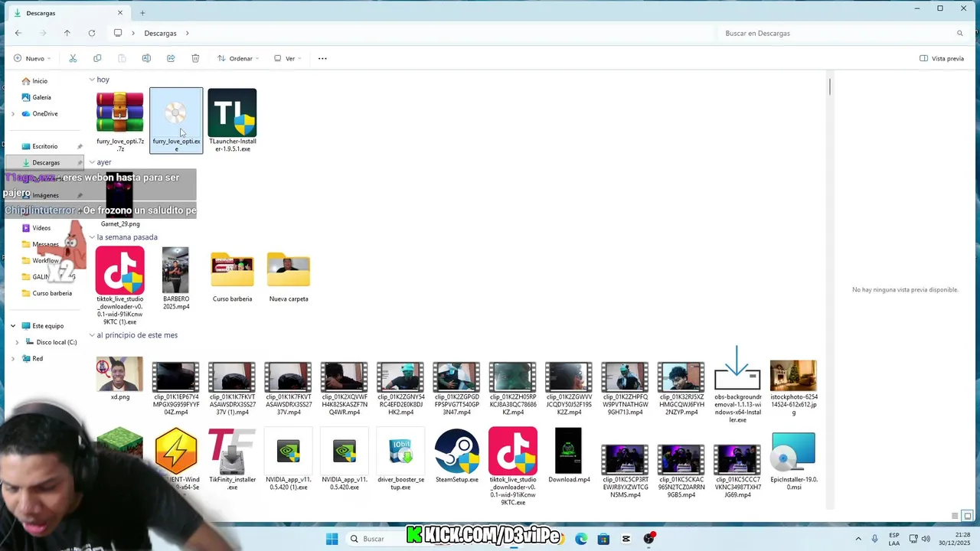Open the furry_love_opti.7z archive
980x551 pixels.
119,120
